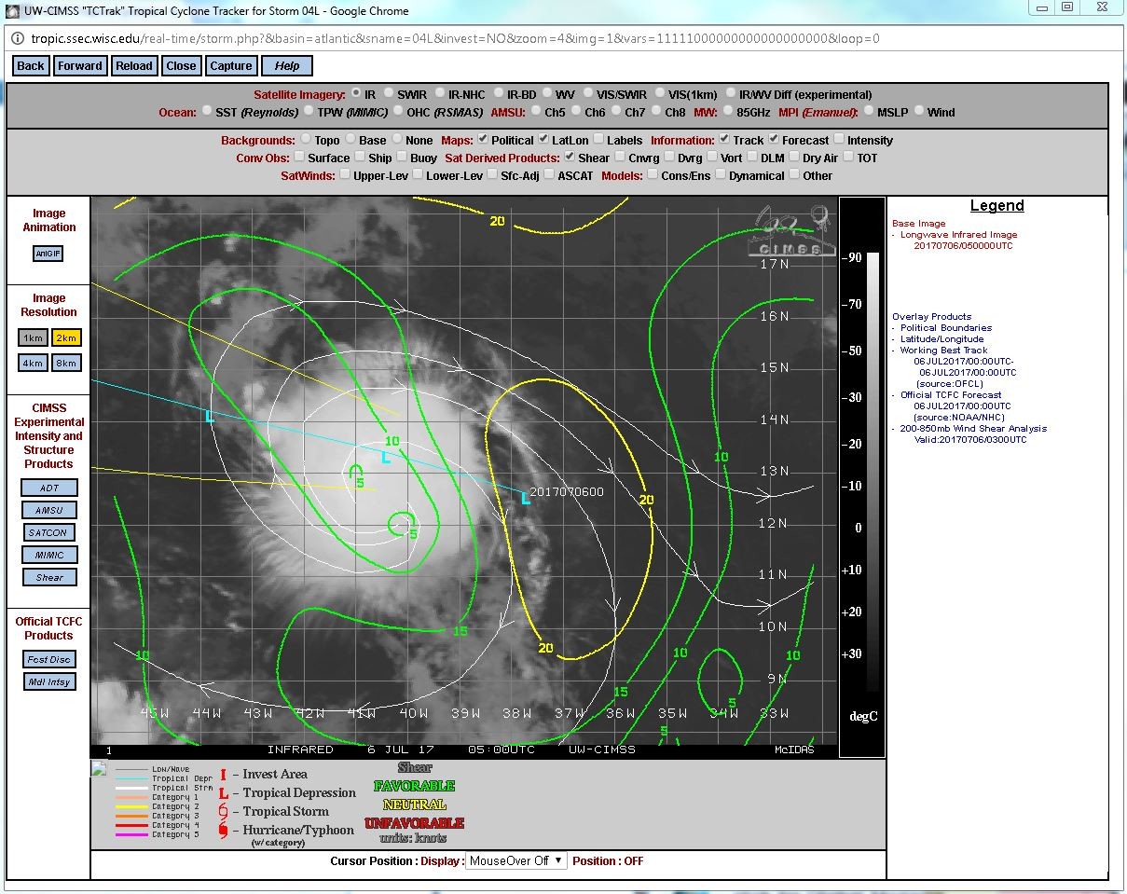Select the 8km image resolution icon
Image resolution: width=1127 pixels, height=894 pixels.
(x=66, y=363)
